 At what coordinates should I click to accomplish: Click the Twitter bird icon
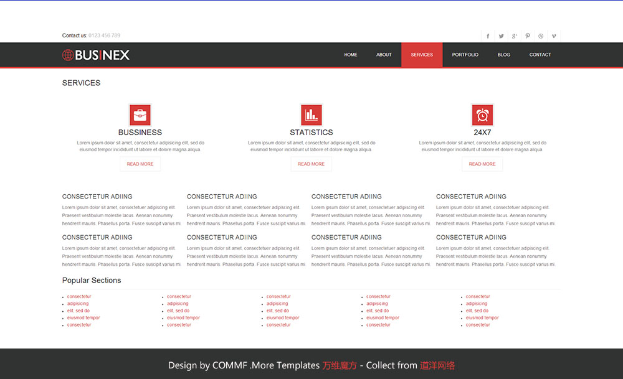[x=501, y=36]
